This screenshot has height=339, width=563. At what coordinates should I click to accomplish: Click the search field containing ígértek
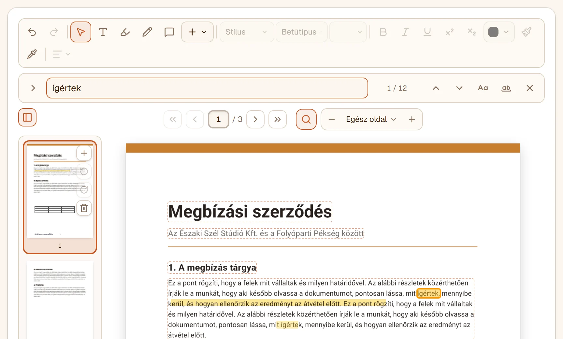[207, 88]
